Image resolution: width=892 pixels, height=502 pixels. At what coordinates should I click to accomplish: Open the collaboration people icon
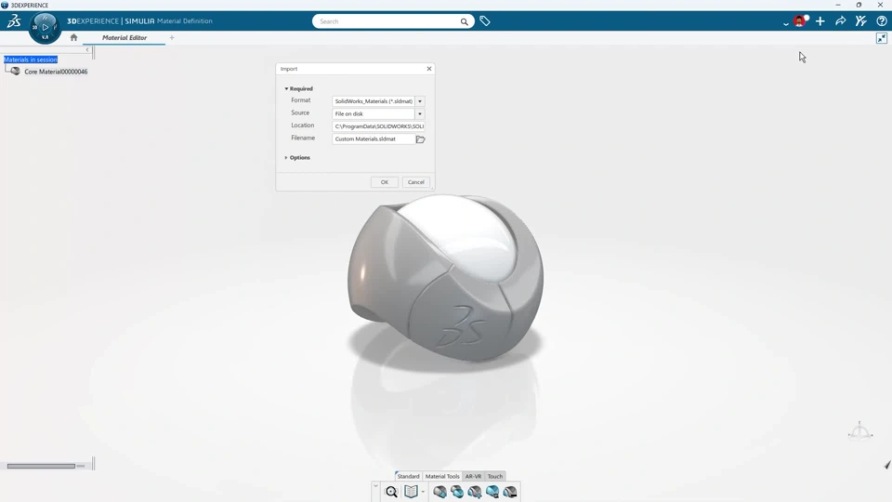click(x=860, y=21)
